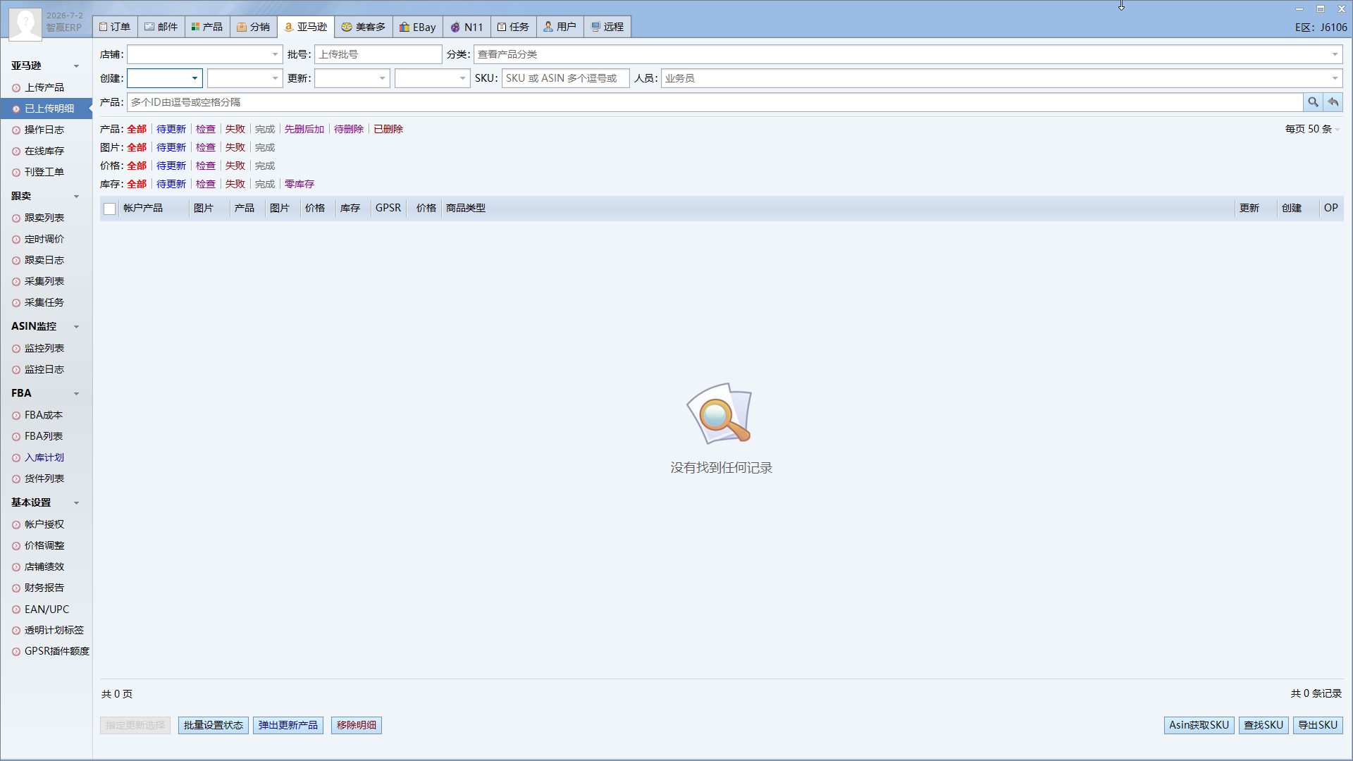Open the EBay tab
Image resolution: width=1353 pixels, height=761 pixels.
click(x=417, y=27)
